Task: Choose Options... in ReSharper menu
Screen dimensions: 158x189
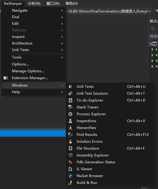Action: pos(33,64)
